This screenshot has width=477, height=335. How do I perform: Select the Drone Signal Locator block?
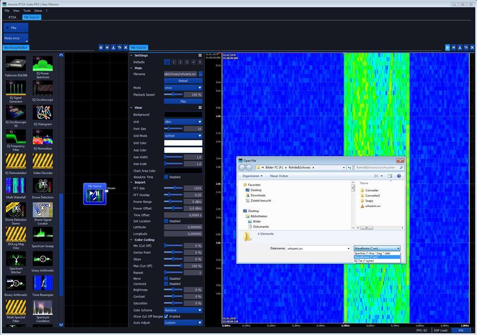pos(43,214)
